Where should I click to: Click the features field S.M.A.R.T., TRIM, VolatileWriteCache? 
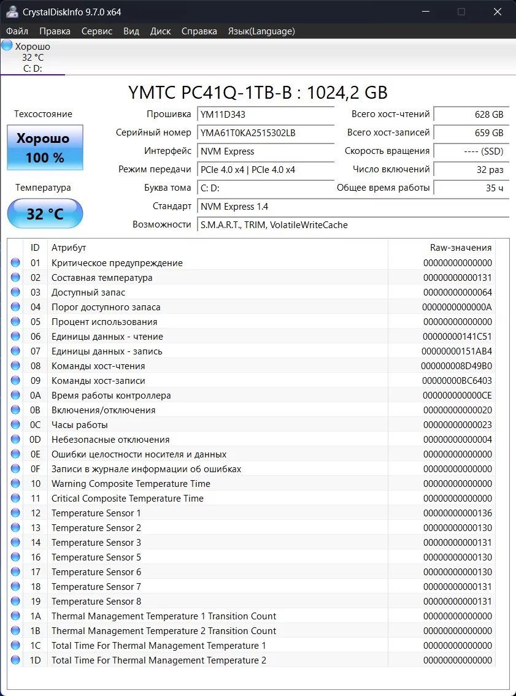coord(353,224)
